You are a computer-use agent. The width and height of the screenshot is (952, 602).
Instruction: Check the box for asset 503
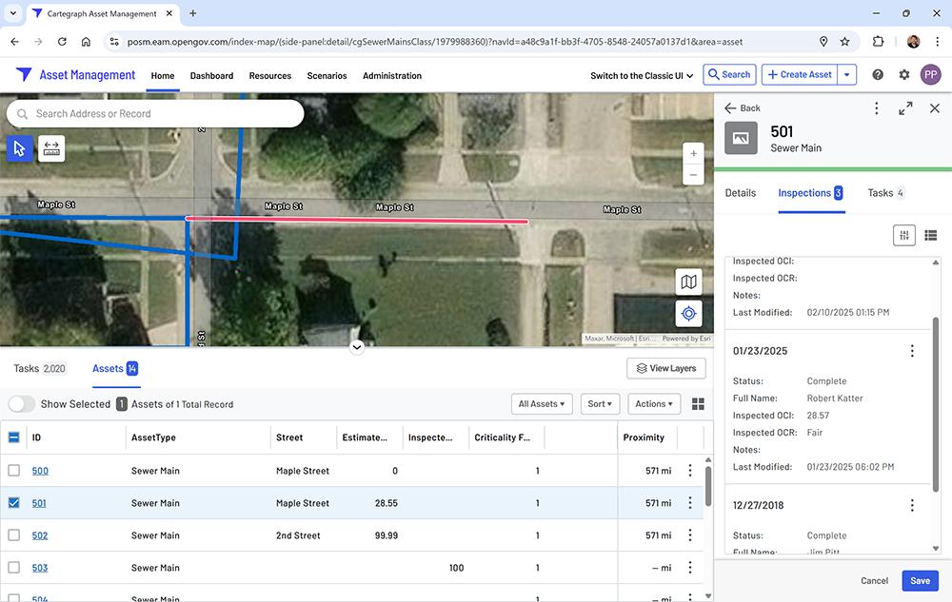pos(14,568)
